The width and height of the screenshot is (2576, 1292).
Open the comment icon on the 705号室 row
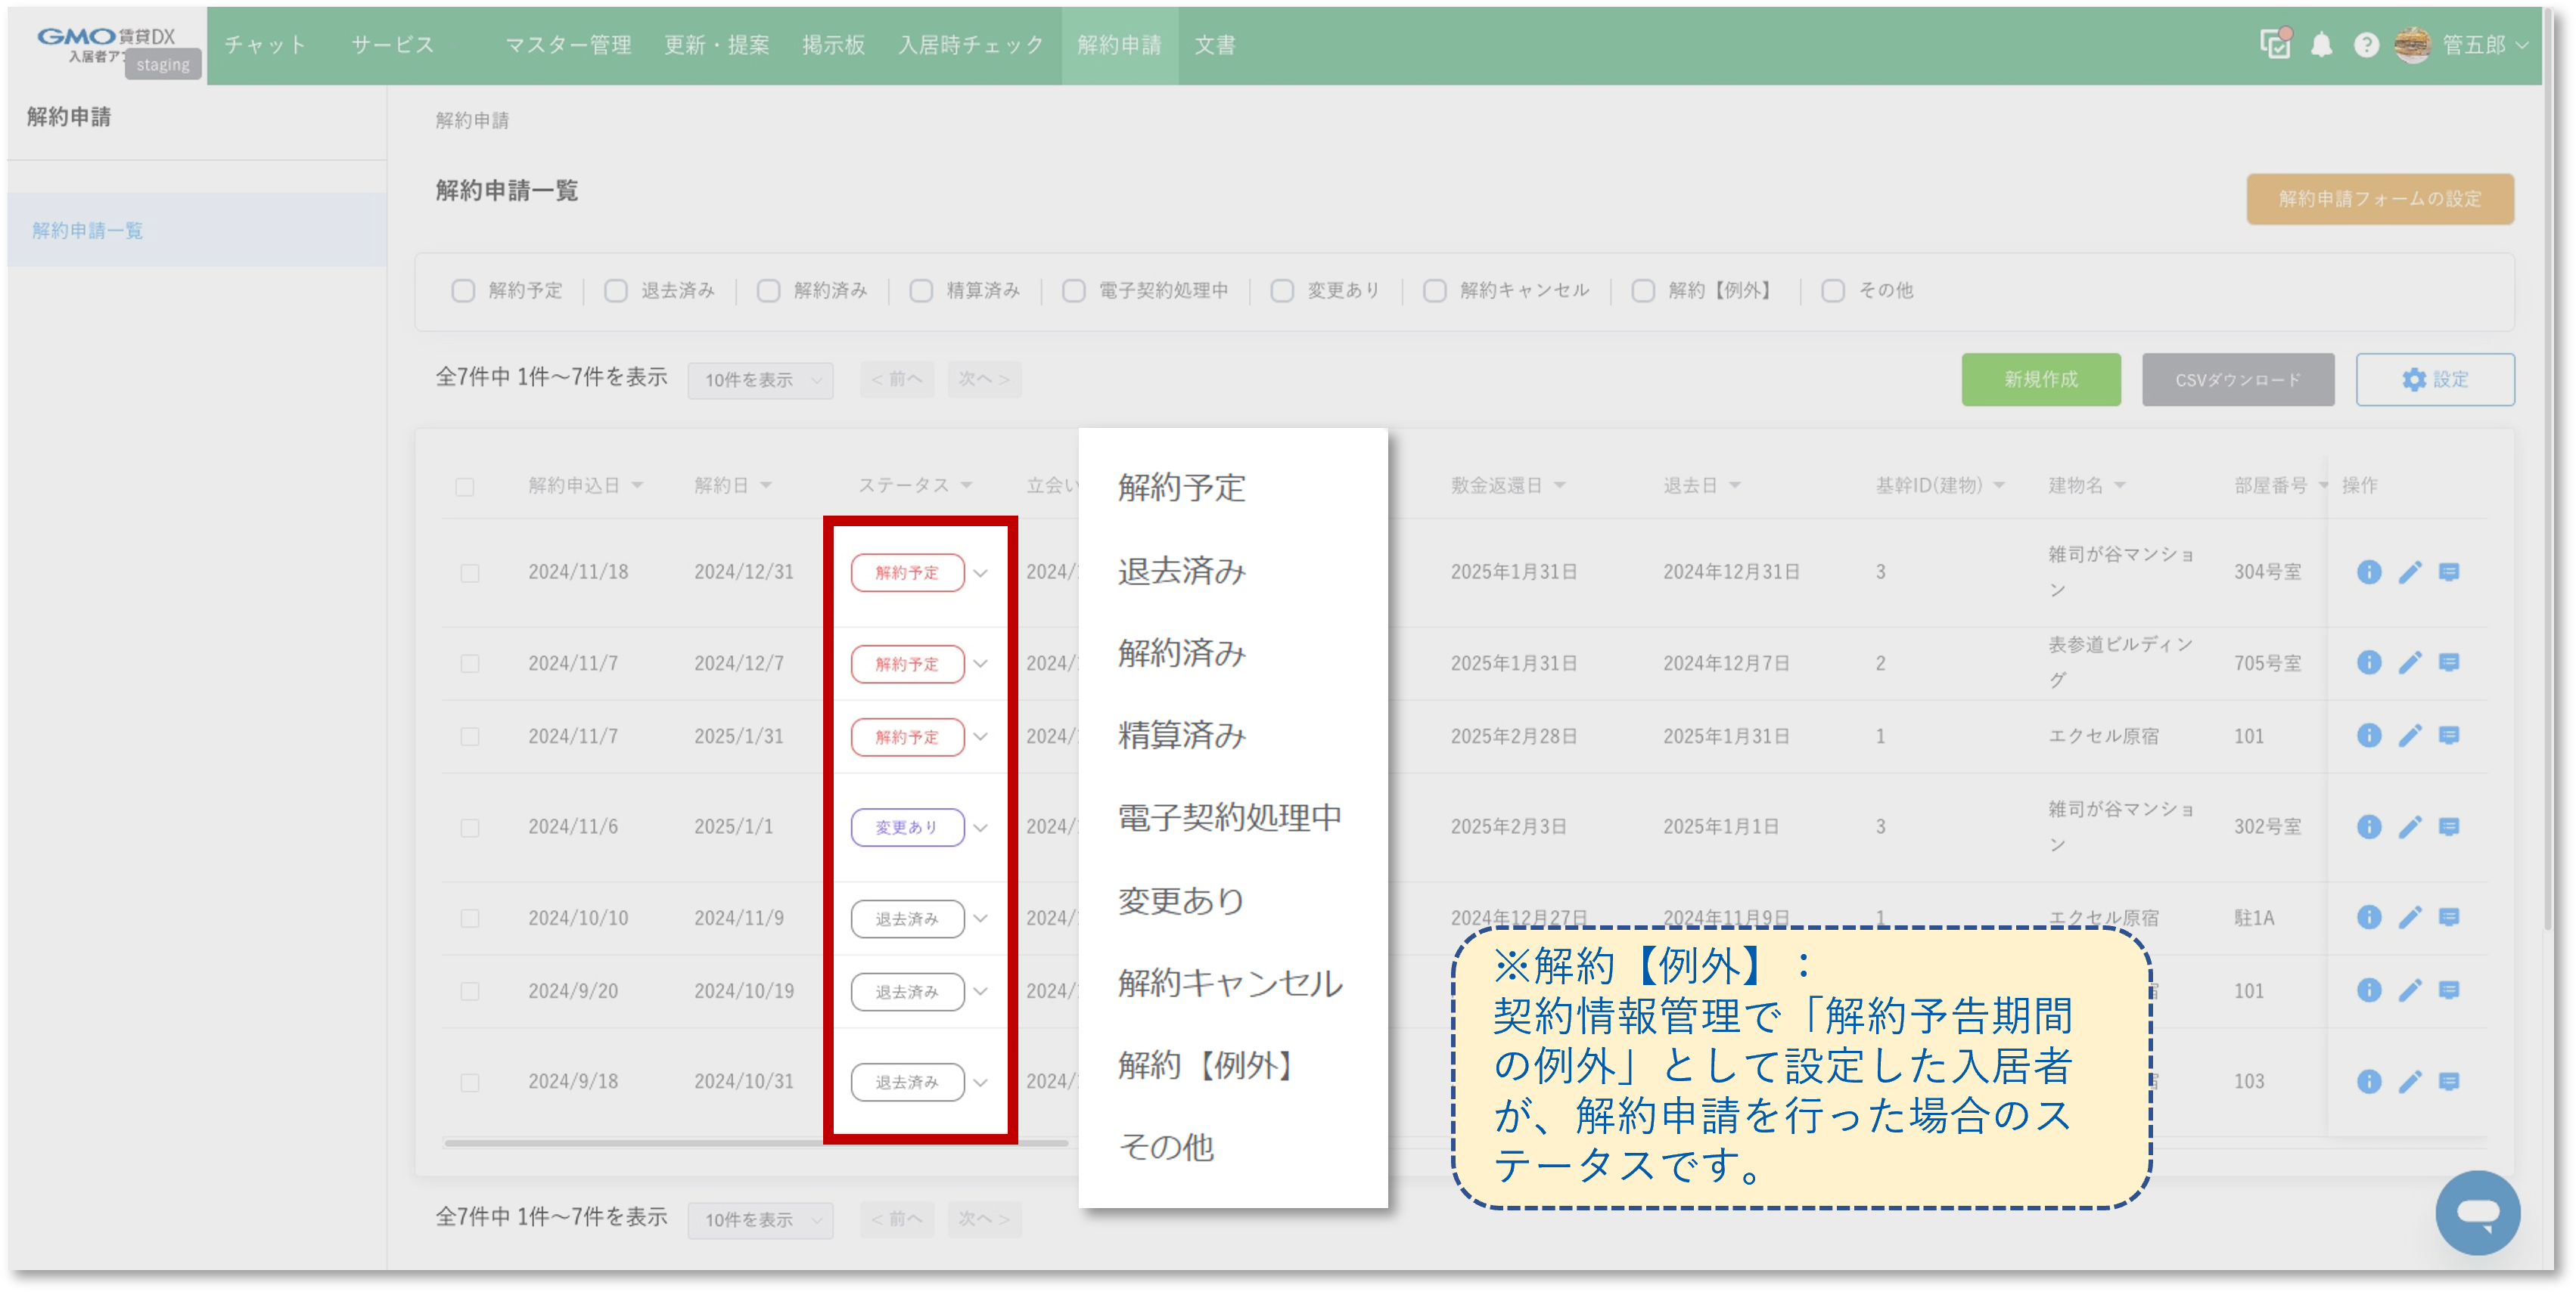click(2451, 661)
